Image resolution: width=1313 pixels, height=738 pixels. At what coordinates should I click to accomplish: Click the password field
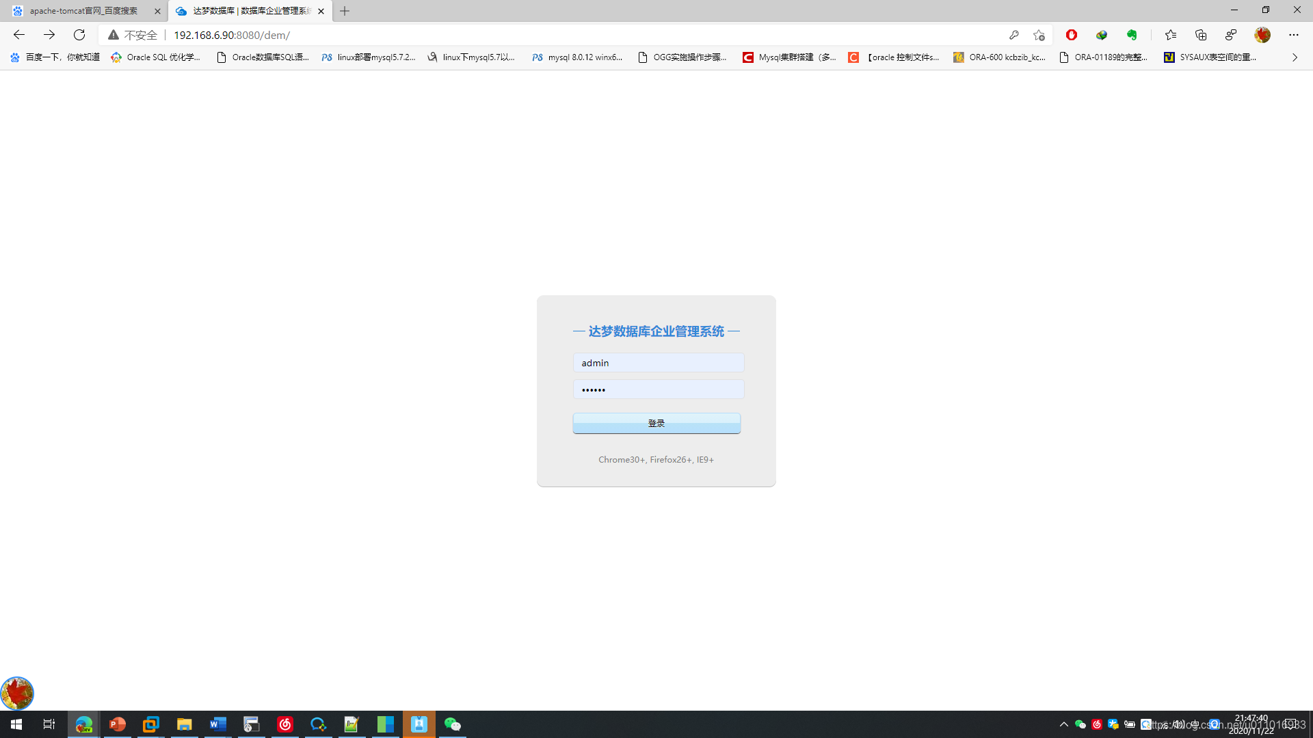[658, 389]
